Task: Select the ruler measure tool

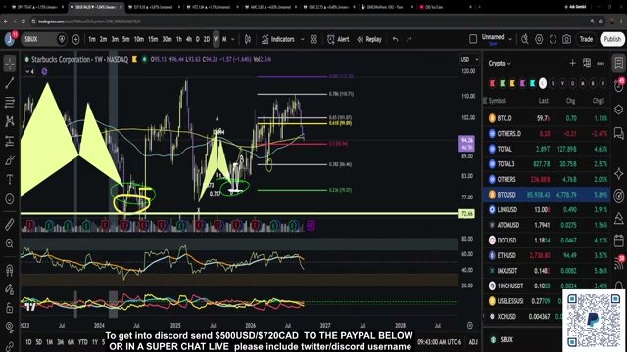Action: point(10,224)
